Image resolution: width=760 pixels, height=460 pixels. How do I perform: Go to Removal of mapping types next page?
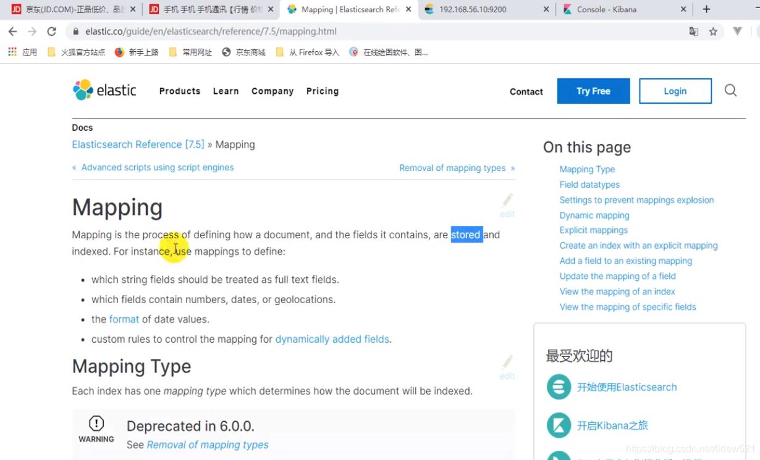(x=452, y=168)
